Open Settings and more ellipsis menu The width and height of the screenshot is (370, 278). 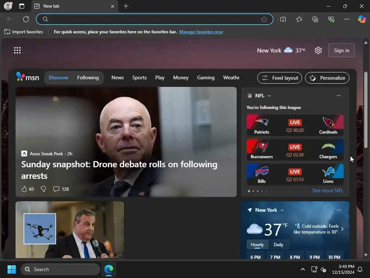tap(347, 19)
